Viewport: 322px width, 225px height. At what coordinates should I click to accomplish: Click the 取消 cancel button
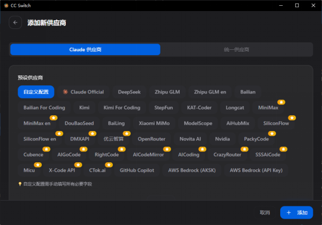coord(264,212)
